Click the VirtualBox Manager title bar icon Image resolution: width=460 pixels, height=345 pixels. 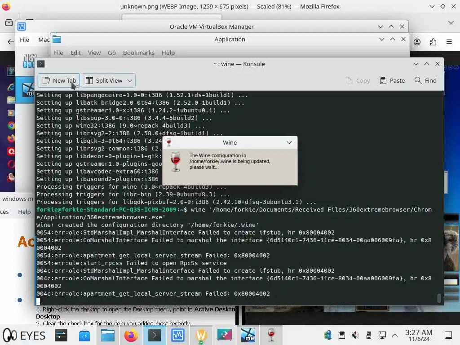coord(22,27)
